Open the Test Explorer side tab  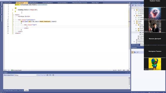tap(2, 18)
